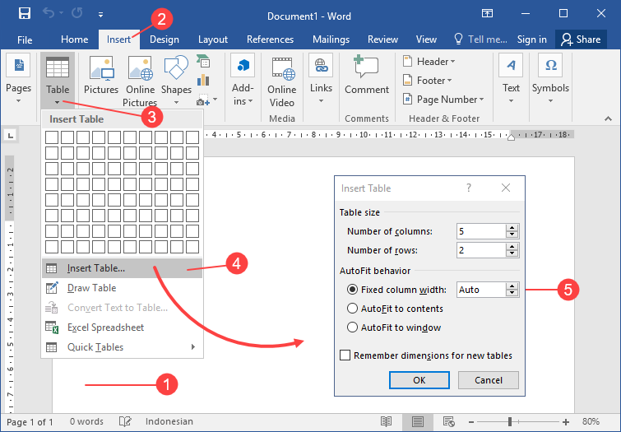Screen dimensions: 621x432
Task: Click the Redo icon in title bar
Action: coord(76,13)
